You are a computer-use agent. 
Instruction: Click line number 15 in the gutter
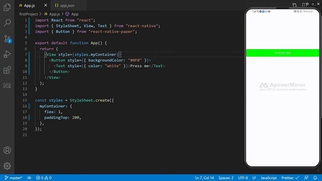25,100
